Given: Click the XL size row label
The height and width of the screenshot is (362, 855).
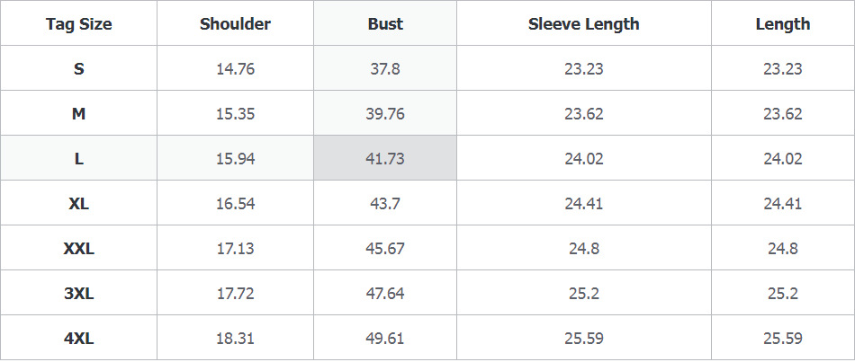Looking at the screenshot, I should pyautogui.click(x=79, y=204).
